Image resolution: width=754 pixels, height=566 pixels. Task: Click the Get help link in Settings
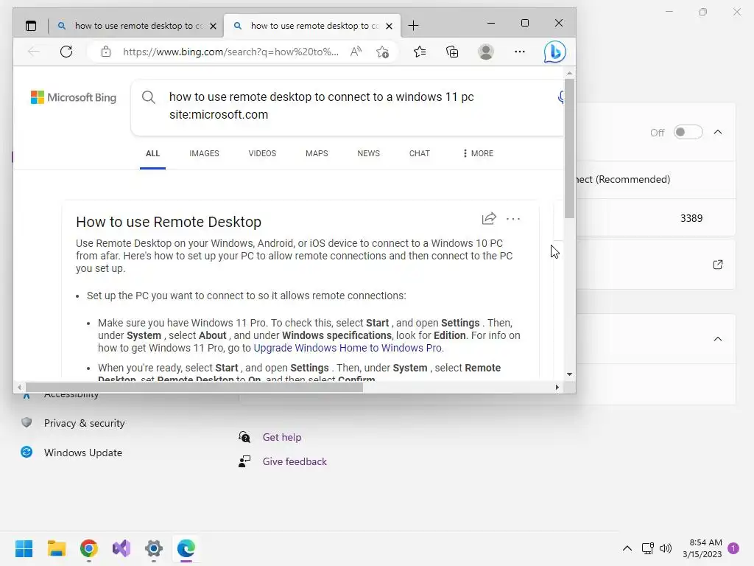click(282, 437)
